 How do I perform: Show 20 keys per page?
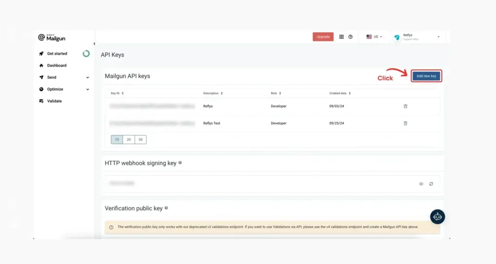129,140
